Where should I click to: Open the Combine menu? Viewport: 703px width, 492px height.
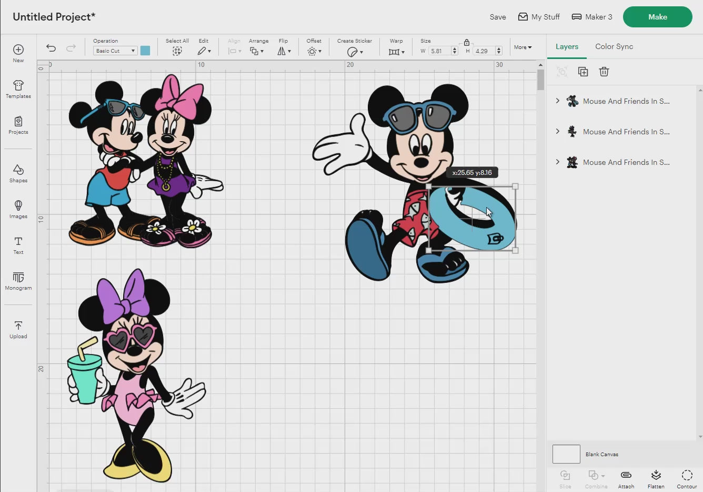pos(596,479)
